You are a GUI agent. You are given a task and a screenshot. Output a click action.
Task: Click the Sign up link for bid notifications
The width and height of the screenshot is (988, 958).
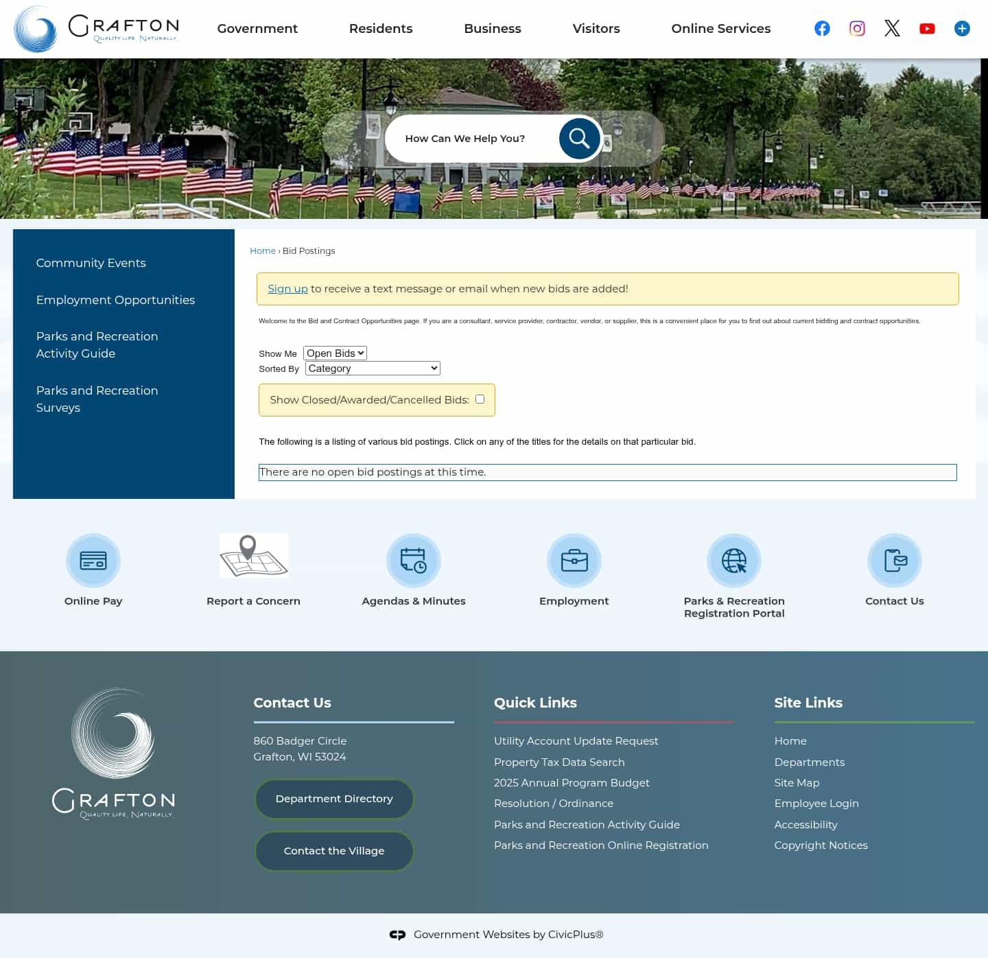click(287, 288)
